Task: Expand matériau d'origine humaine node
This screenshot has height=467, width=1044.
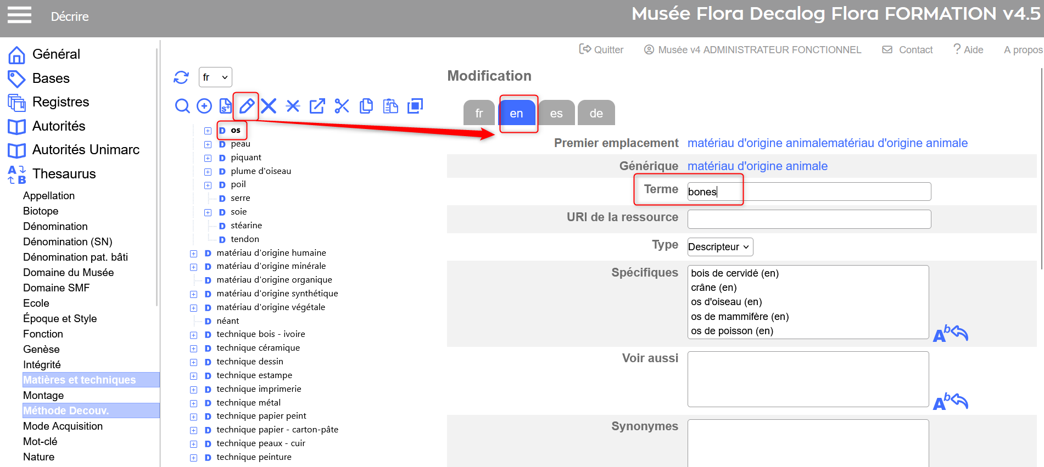Action: click(193, 254)
